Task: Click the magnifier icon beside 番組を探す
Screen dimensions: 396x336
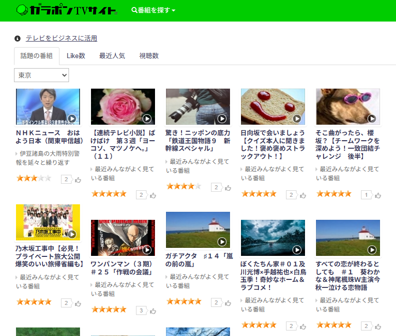Action: click(134, 10)
